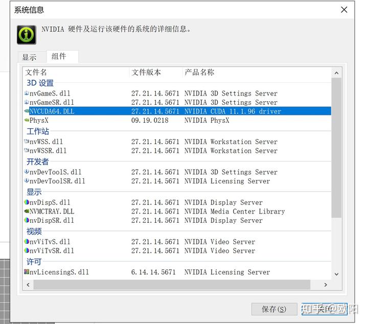Click the 保存(S) button
This screenshot has width=368, height=324.
point(274,309)
